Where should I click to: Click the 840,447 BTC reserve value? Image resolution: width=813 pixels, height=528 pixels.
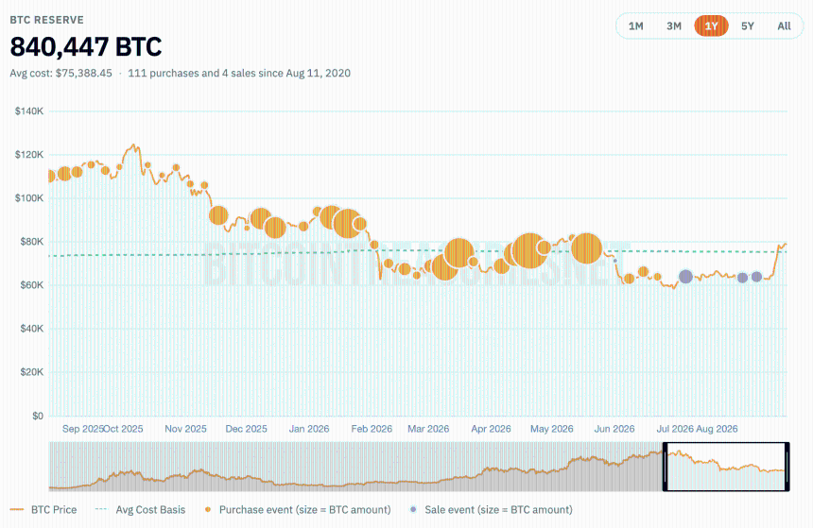[85, 46]
